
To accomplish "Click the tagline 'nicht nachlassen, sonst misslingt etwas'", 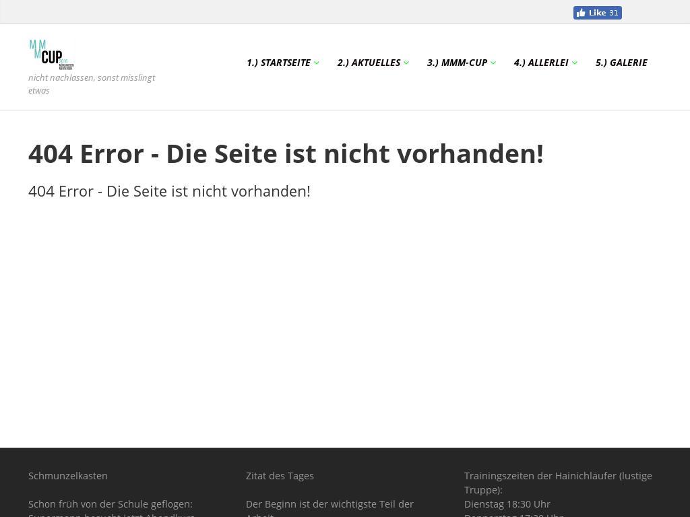I will tap(92, 84).
